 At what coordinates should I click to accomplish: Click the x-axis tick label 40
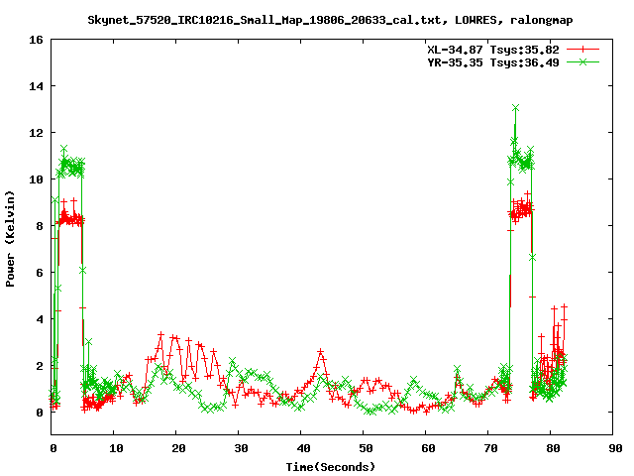tap(303, 448)
